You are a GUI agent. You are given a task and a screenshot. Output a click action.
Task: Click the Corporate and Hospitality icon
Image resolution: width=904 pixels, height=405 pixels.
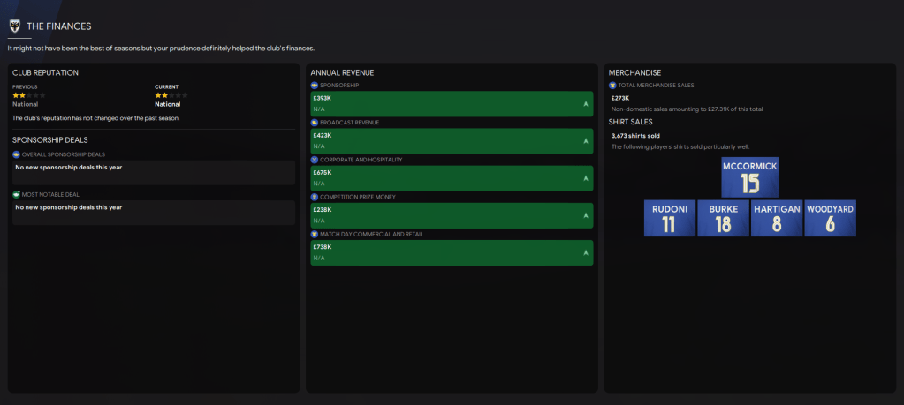point(315,159)
